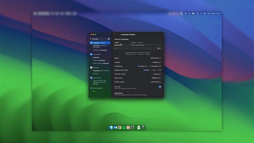The height and width of the screenshot is (143, 254).
Task: Select the English language row
Action: coord(138,43)
